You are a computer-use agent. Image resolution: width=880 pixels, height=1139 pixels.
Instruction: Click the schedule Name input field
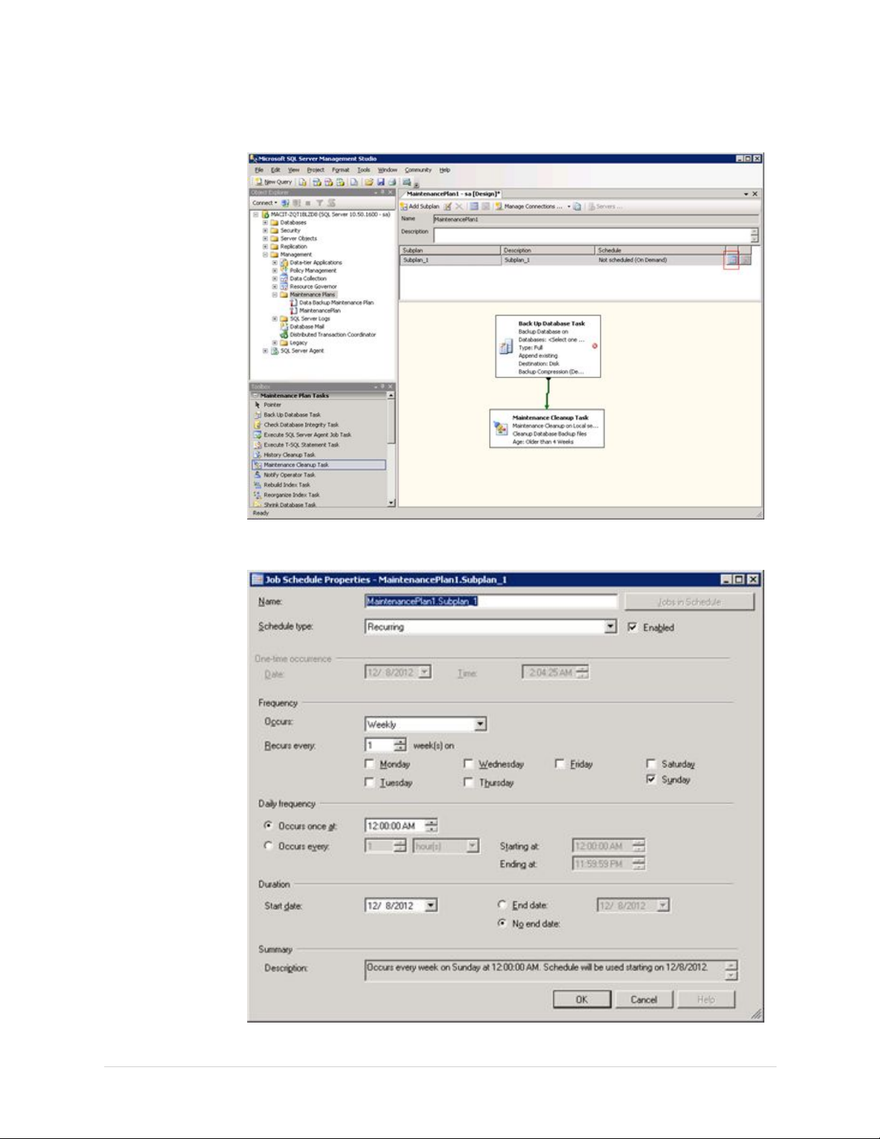pos(491,601)
